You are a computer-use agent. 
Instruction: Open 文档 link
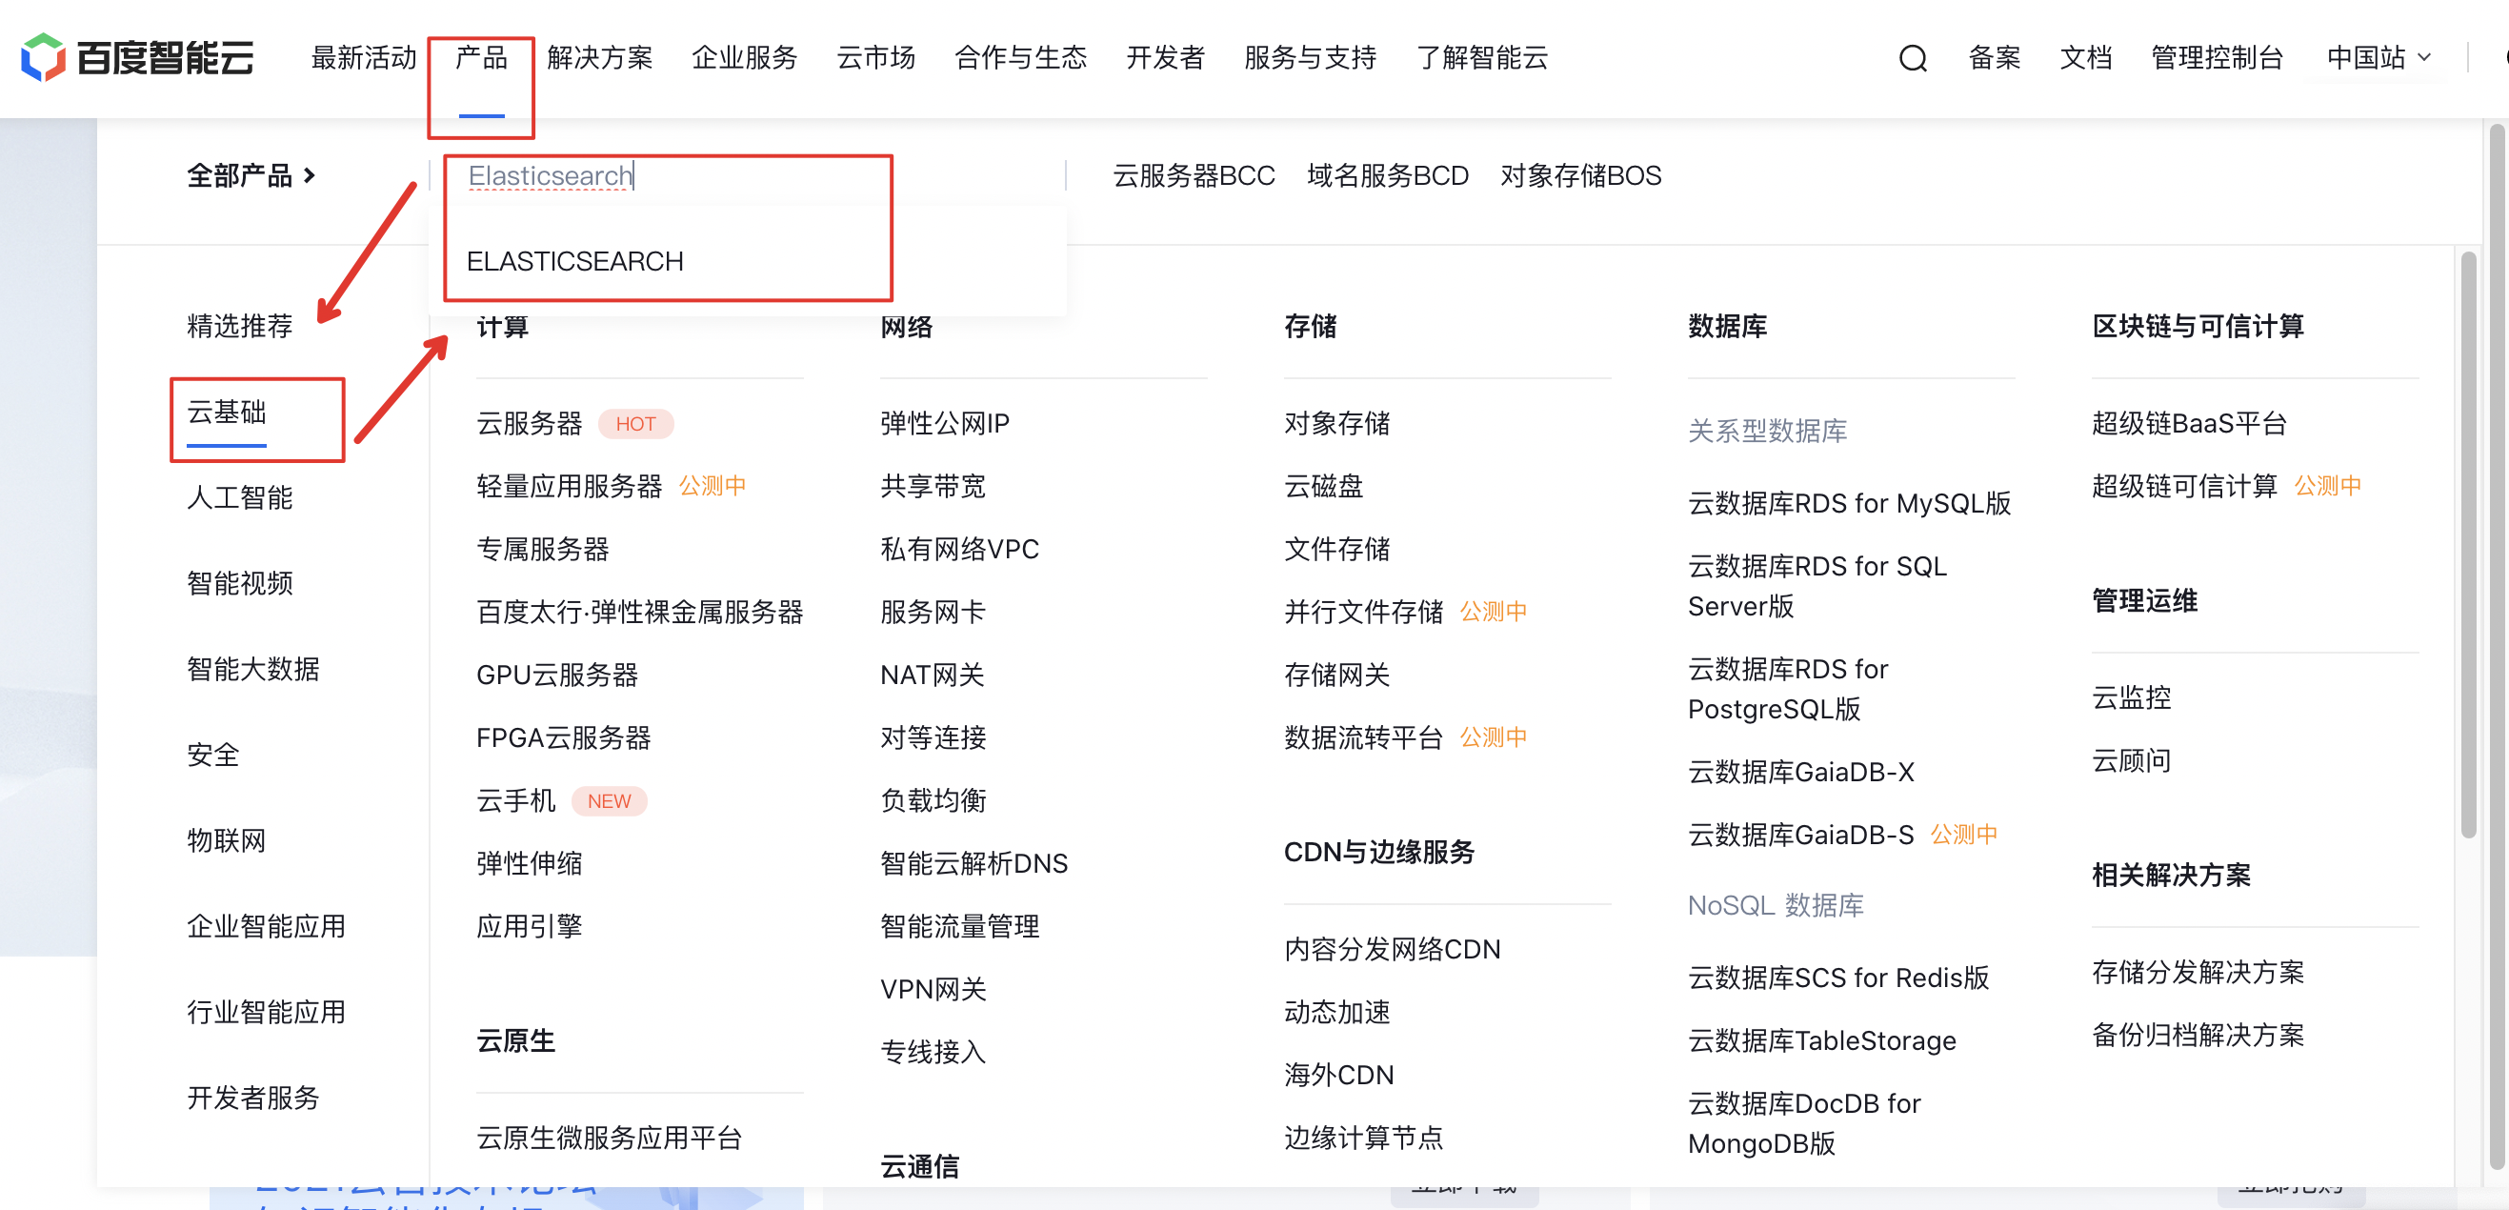tap(2085, 57)
